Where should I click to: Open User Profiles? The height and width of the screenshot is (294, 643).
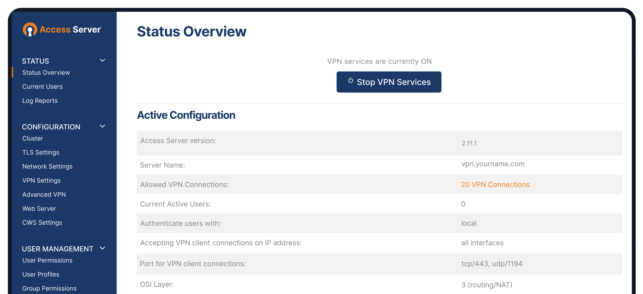click(41, 274)
